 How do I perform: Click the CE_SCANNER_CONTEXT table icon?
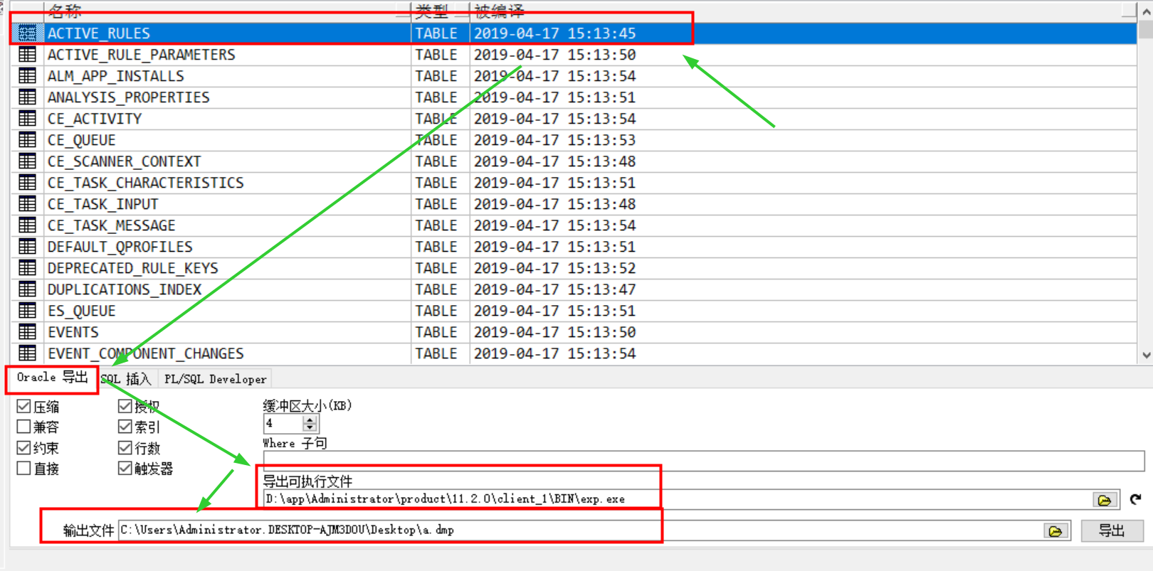pyautogui.click(x=27, y=161)
